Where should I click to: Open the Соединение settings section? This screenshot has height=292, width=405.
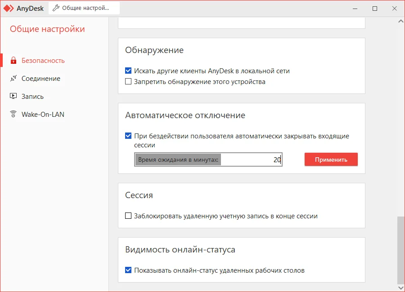pyautogui.click(x=40, y=79)
